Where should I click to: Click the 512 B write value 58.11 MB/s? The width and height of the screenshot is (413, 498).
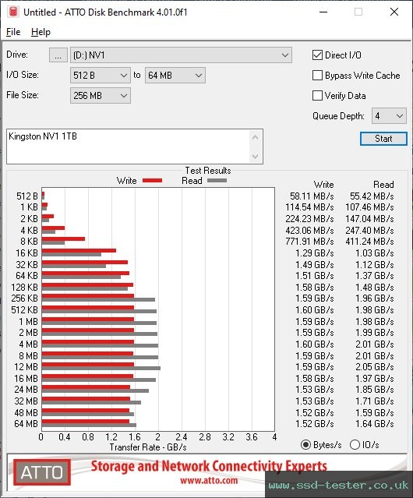point(312,196)
